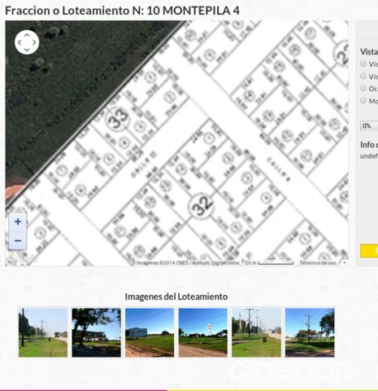Open the third thumbnail with the billboard sign
Image resolution: width=378 pixels, height=391 pixels.
150,332
